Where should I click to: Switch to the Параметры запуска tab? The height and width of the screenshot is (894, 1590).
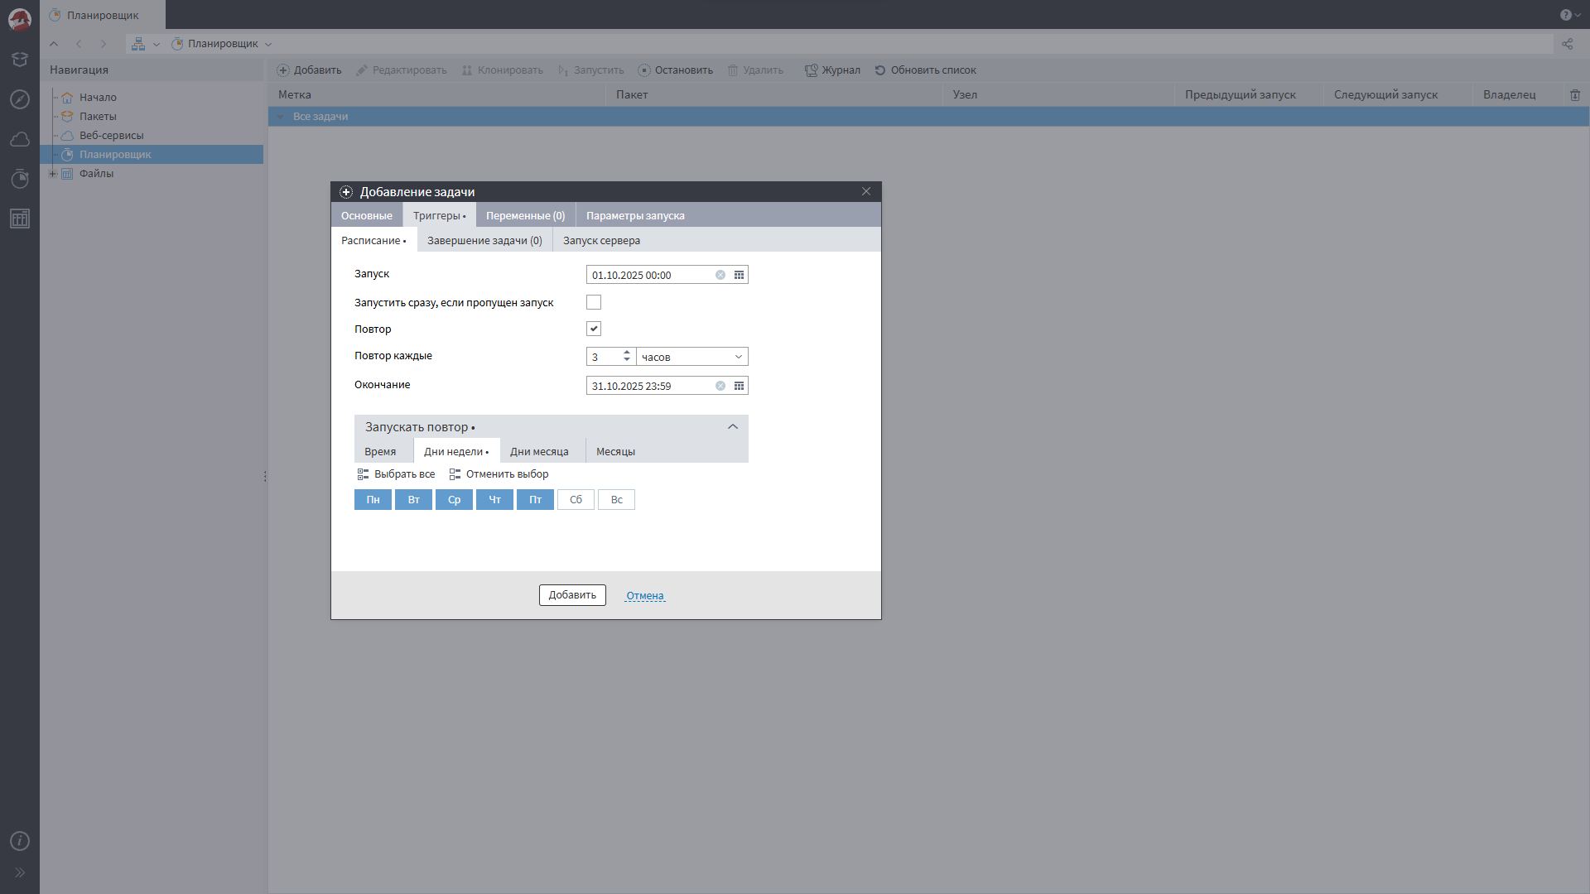click(x=635, y=216)
